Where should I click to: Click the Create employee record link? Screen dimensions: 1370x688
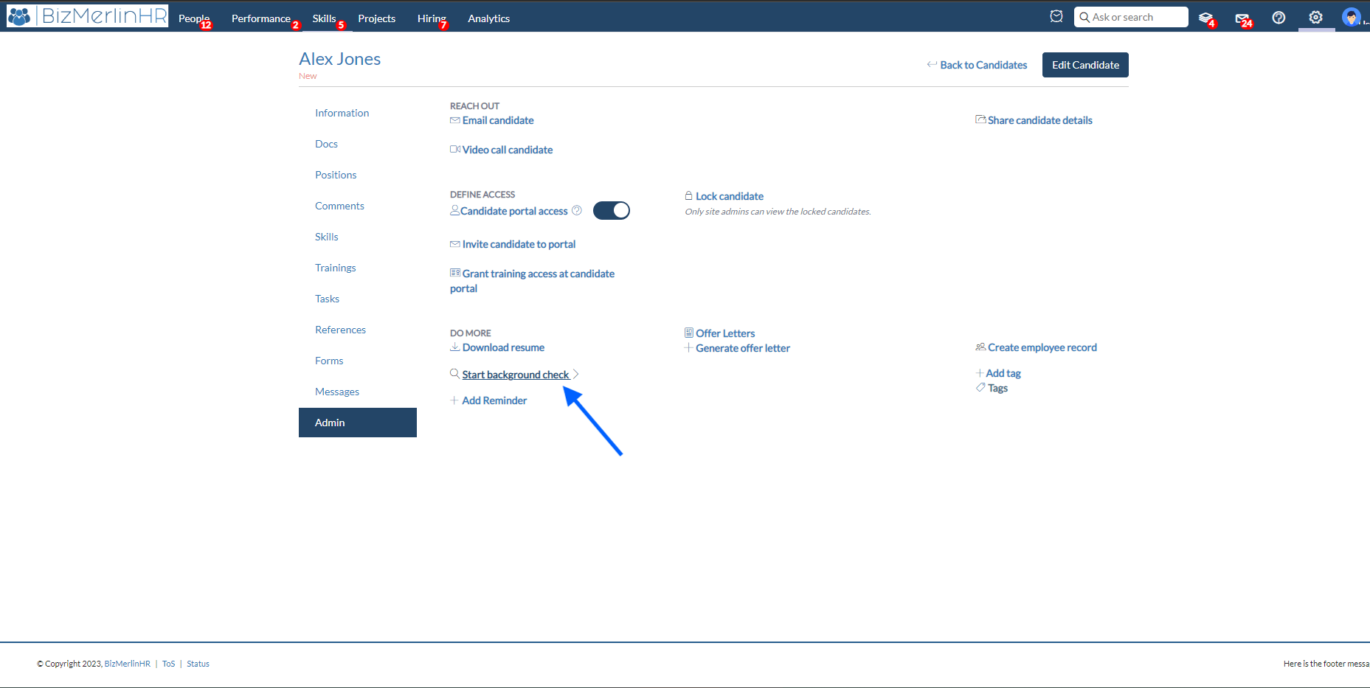pos(1042,347)
